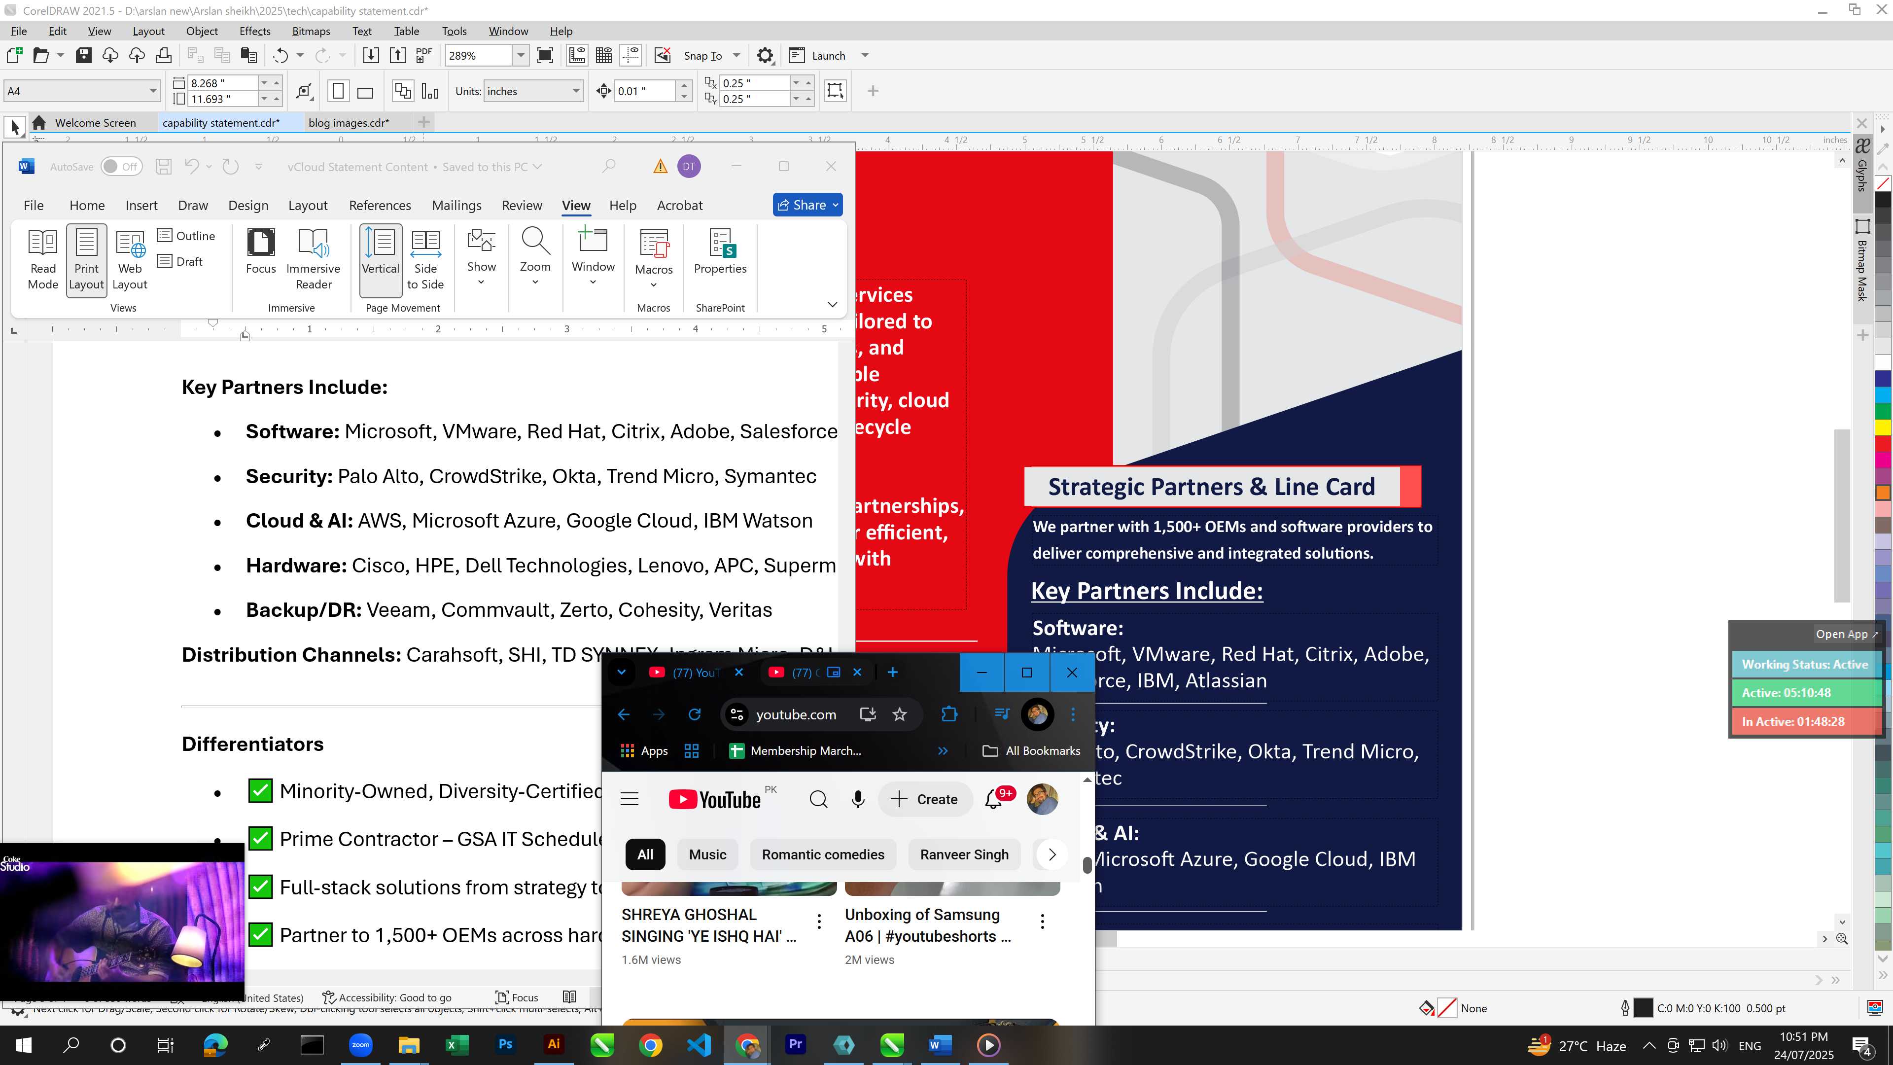Viewport: 1893px width, 1065px height.
Task: Click YouTube Create button
Action: click(x=924, y=799)
